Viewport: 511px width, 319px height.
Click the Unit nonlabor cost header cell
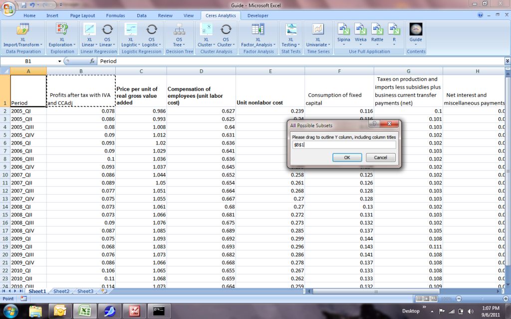click(x=270, y=91)
